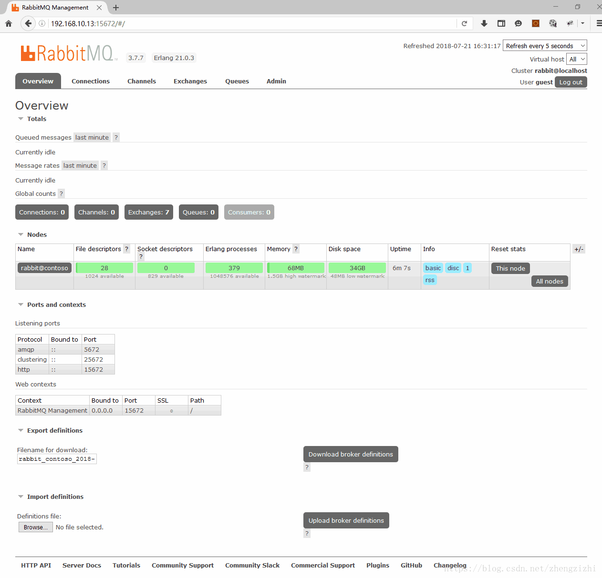Viewport: 602px width, 578px height.
Task: Click the browser Home icon
Action: coord(9,23)
